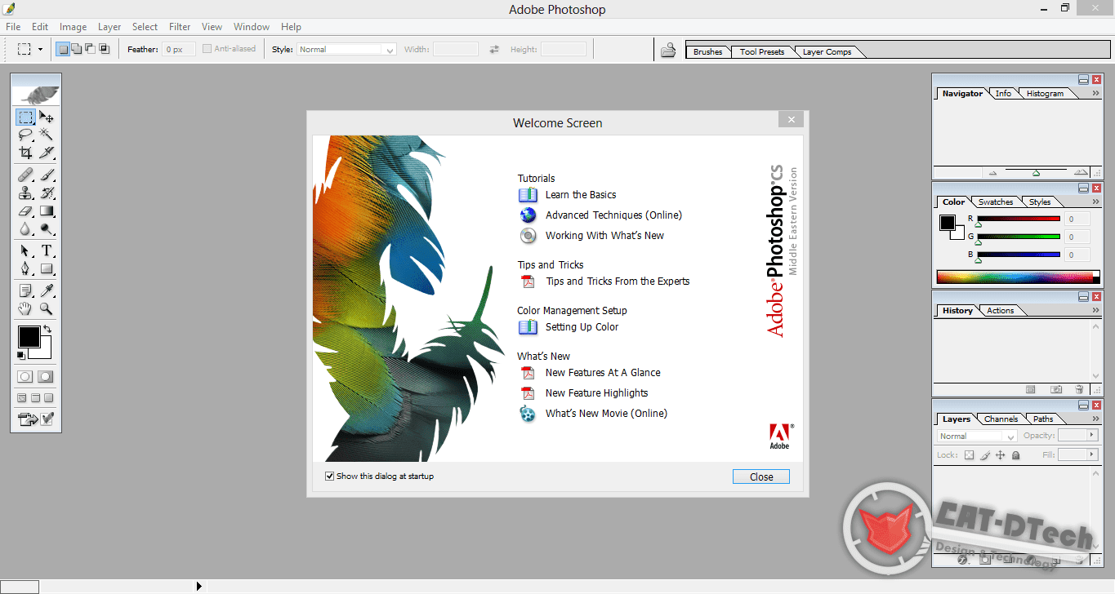
Task: Open the Image menu
Action: coord(73,27)
